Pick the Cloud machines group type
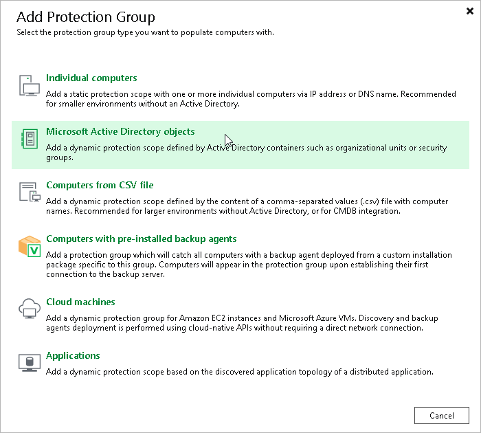The width and height of the screenshot is (481, 433). click(80, 302)
